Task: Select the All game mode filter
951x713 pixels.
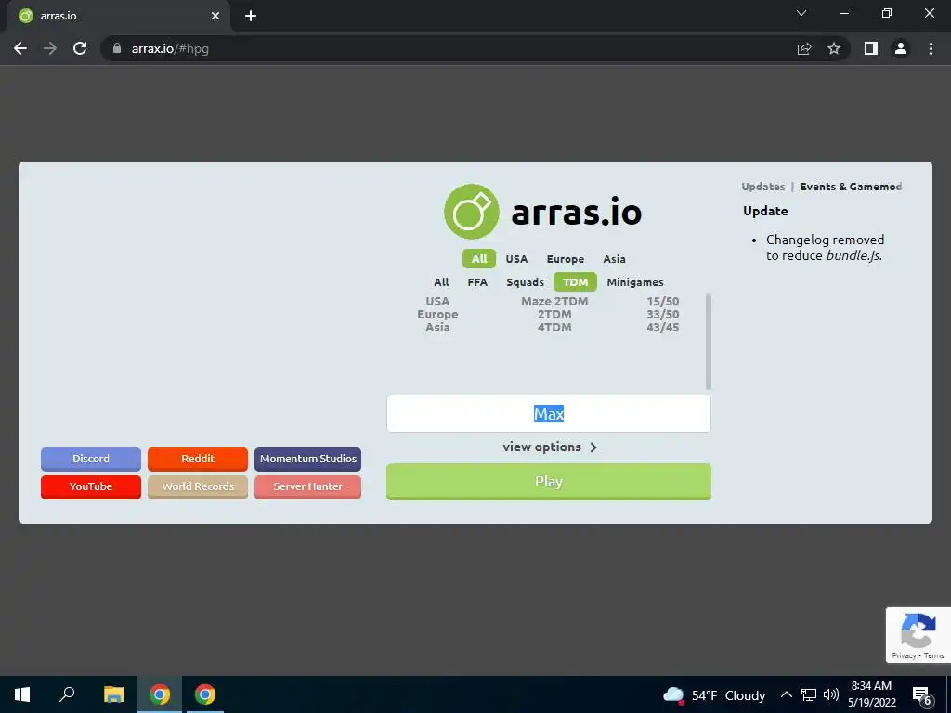Action: [441, 282]
